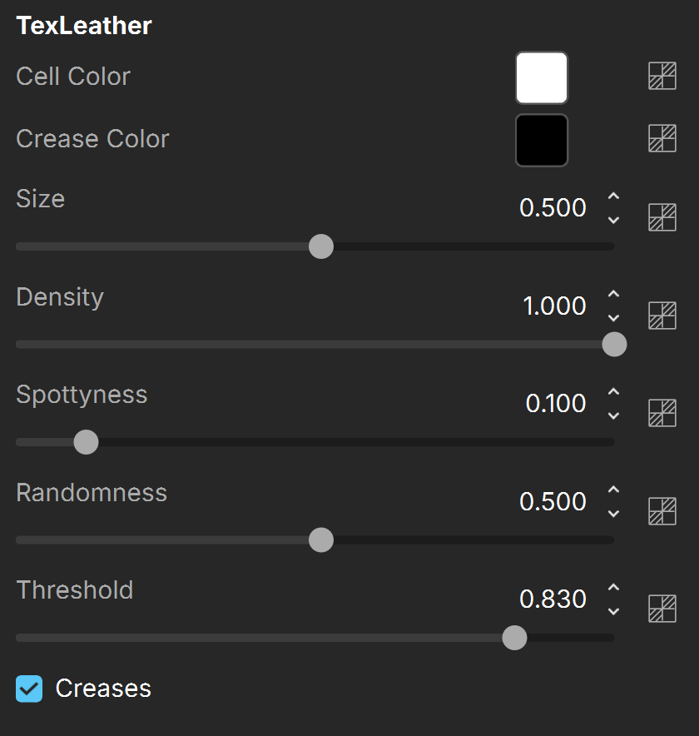
Task: Increase Spottyness with up arrow
Action: pyautogui.click(x=613, y=392)
